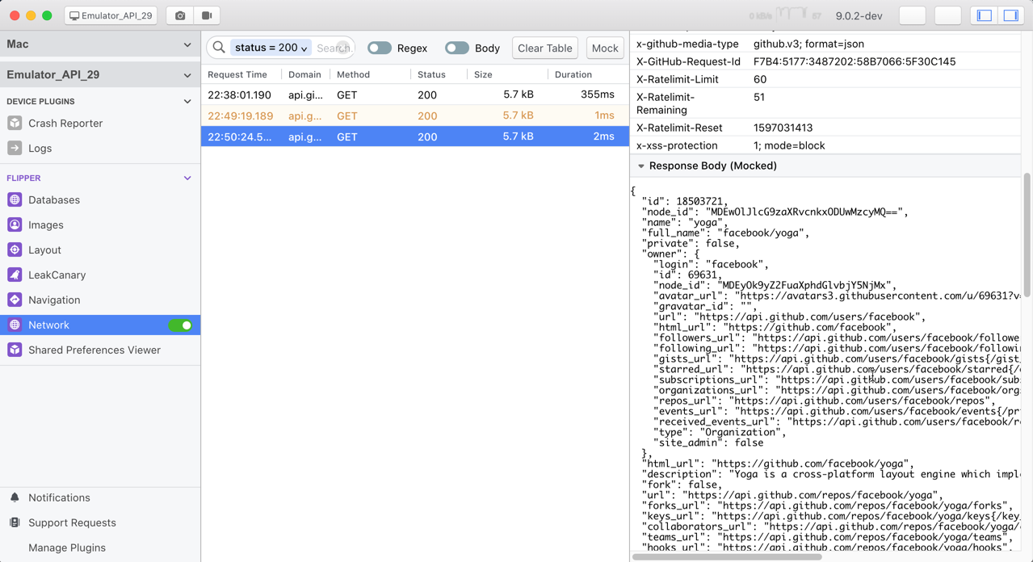1033x562 pixels.
Task: Collapse the Mac section chevron
Action: [x=187, y=45]
